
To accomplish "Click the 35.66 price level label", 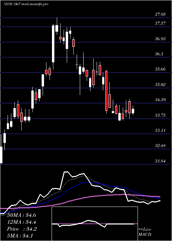I will click(x=160, y=69).
